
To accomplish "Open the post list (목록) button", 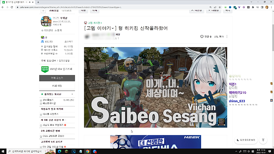I will coord(228,11).
